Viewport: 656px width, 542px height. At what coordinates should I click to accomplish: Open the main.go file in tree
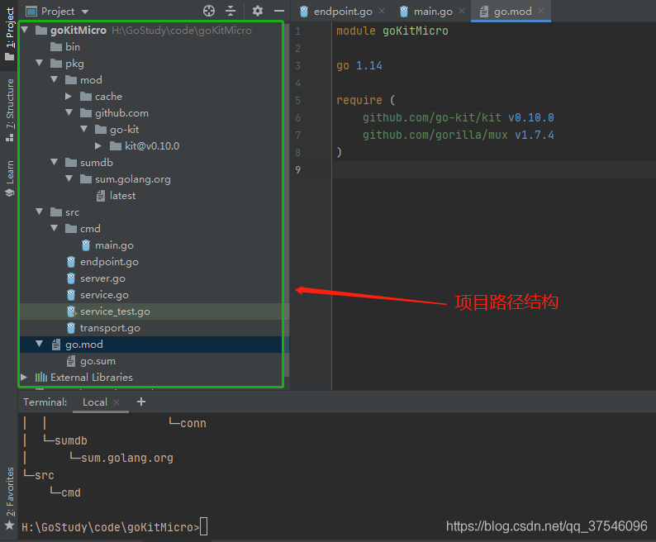[114, 245]
